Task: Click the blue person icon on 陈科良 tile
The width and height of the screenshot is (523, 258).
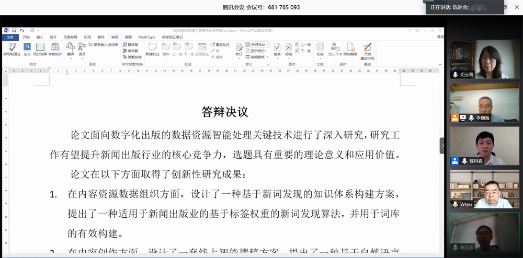Action: coord(454,161)
